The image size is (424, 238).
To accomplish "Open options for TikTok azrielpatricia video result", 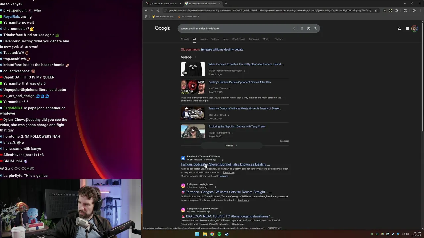I will tap(233, 133).
